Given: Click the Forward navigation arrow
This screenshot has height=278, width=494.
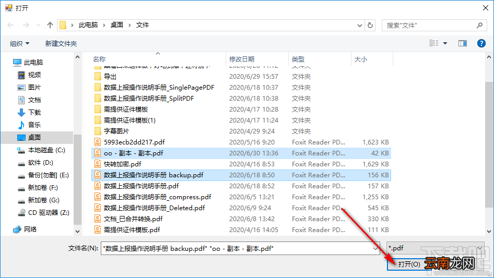Looking at the screenshot, I should [26, 25].
